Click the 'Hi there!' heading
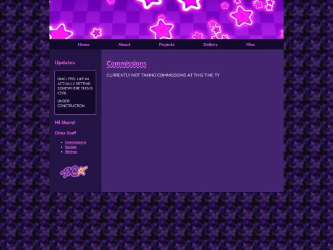Viewport: 333px width, 250px height. coord(65,122)
